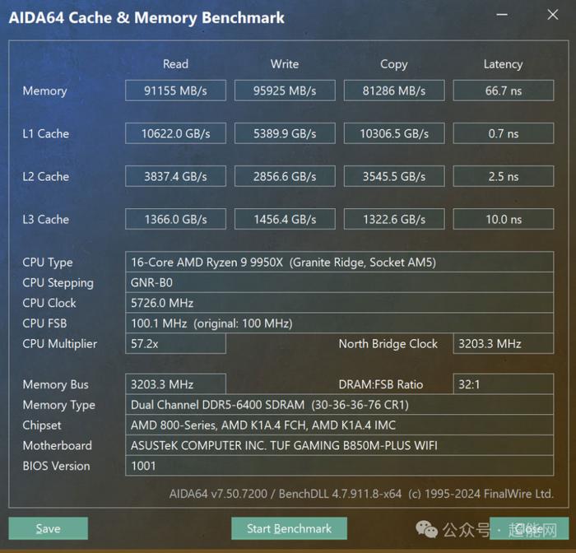Click the Latency column header

pos(504,64)
